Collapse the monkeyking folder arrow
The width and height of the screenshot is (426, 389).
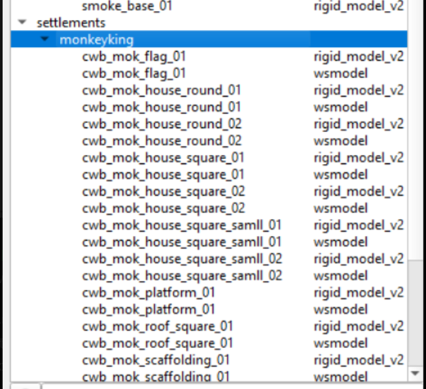click(44, 39)
